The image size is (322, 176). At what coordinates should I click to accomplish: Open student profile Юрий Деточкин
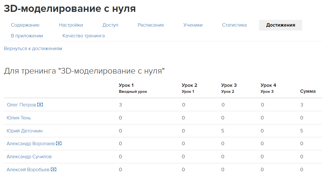click(x=25, y=131)
